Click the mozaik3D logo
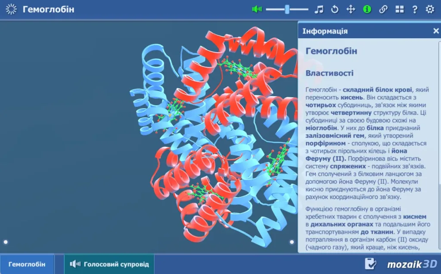This screenshot has width=441, height=274. coord(411,264)
